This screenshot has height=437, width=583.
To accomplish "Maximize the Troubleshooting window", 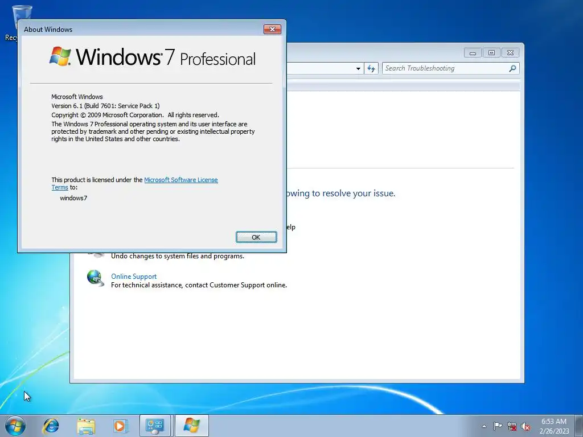I will [491, 53].
